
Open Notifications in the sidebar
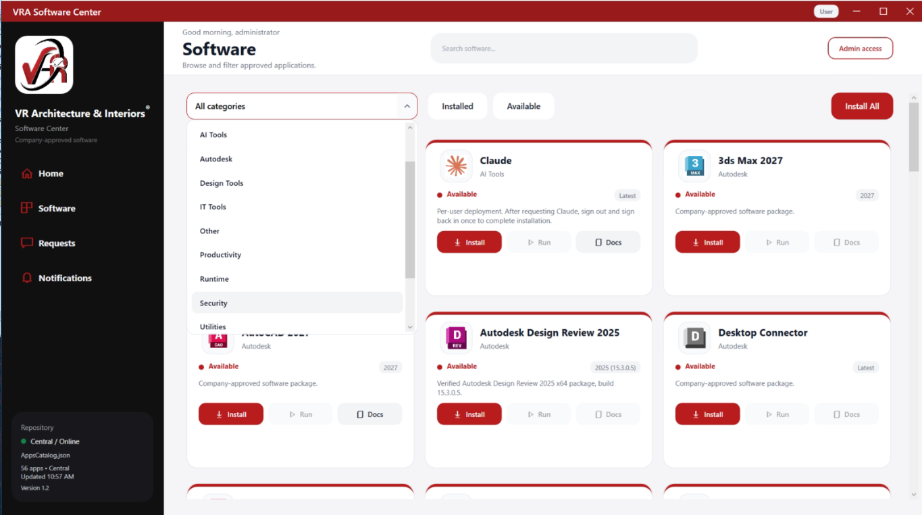click(56, 278)
